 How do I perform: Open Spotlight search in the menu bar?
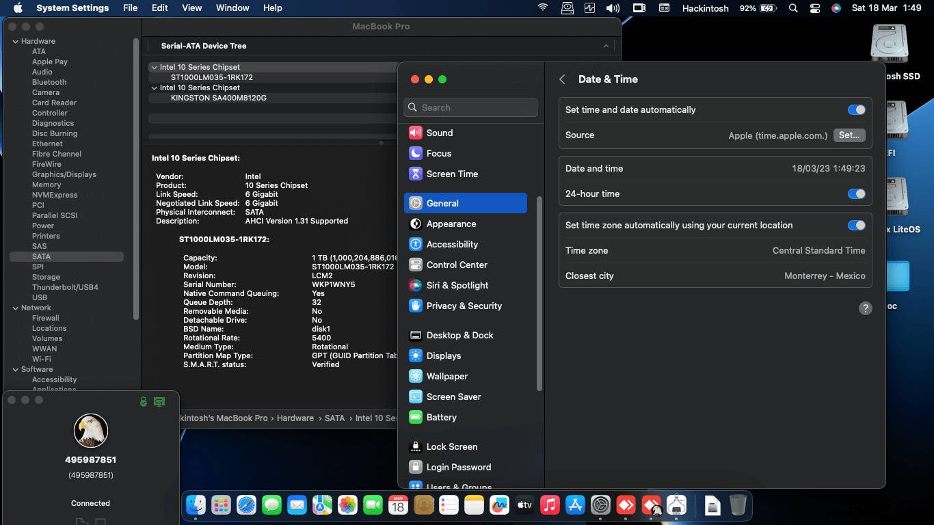click(x=793, y=8)
